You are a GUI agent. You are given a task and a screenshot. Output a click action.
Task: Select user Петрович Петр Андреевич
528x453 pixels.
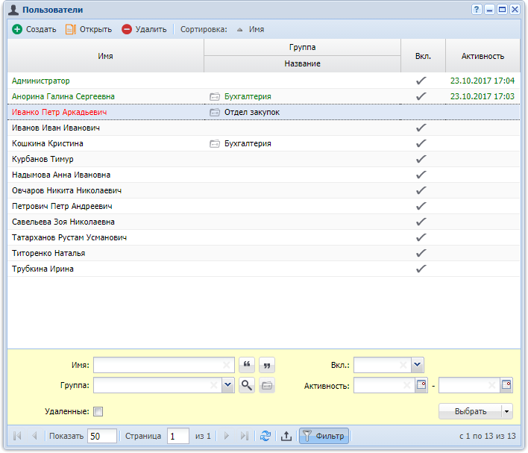coord(62,206)
